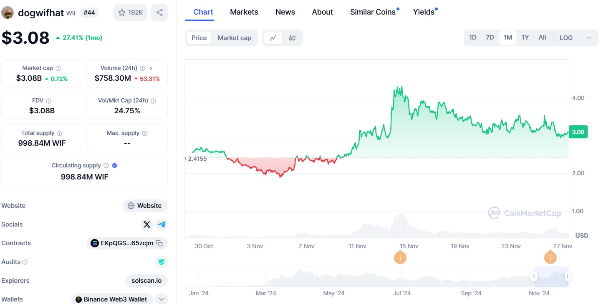This screenshot has height=304, width=606.
Task: Enable LOG scale on the chart
Action: (566, 37)
